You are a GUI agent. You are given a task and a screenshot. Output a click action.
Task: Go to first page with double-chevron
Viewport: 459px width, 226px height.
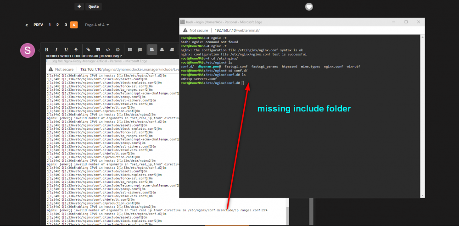pyautogui.click(x=27, y=25)
